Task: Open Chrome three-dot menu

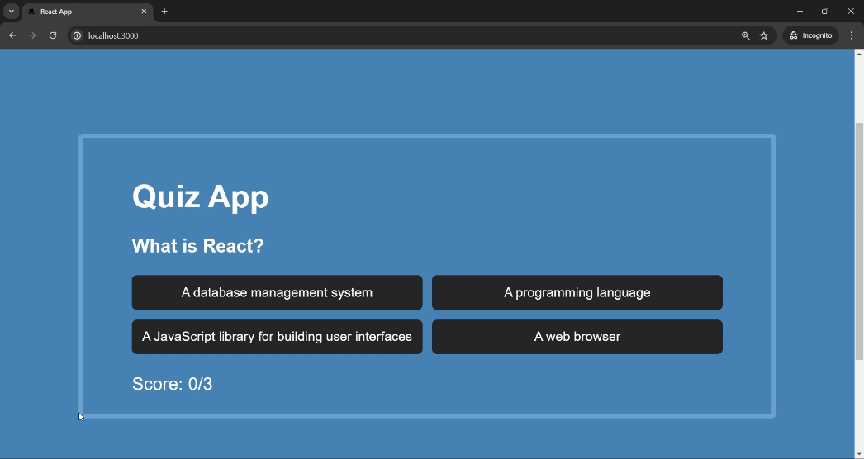Action: pos(852,35)
